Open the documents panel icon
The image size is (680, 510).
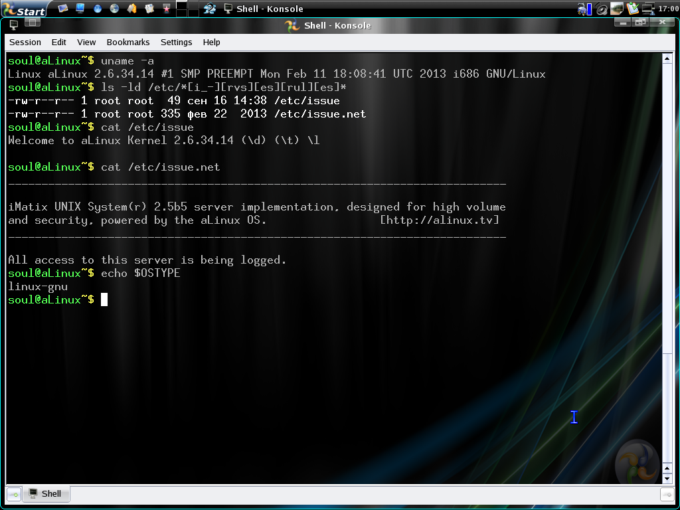[149, 8]
